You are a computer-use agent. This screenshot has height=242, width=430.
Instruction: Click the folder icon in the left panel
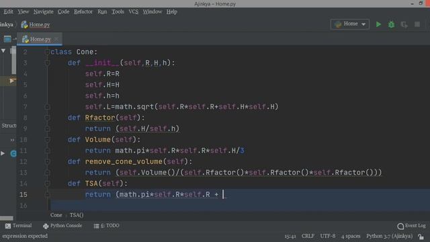click(x=13, y=51)
